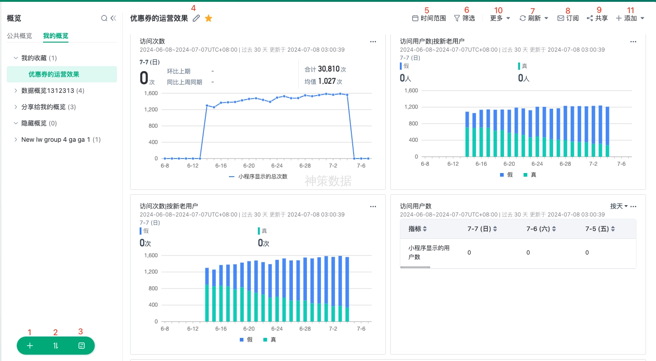Screen dimensions: 656x361
Task: Select the 我的概览 tab
Action: [x=56, y=36]
